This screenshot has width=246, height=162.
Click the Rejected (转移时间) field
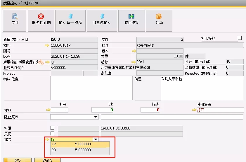(235, 73)
